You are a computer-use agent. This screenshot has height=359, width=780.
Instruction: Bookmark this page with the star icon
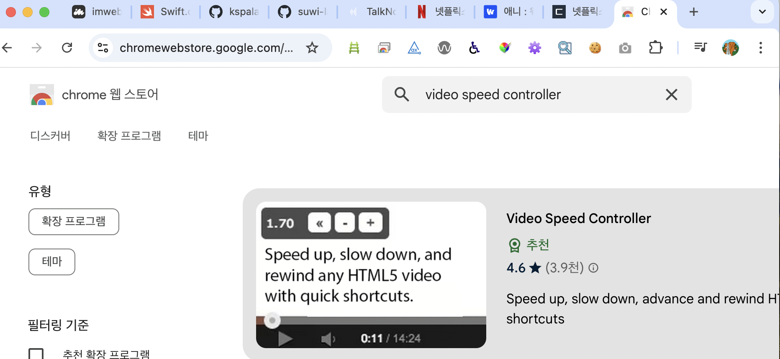click(312, 48)
